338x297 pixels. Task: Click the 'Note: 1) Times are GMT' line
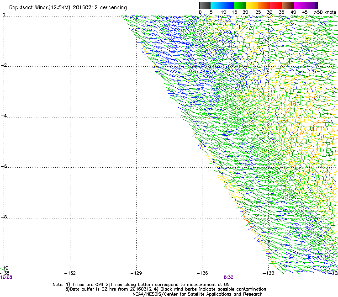(x=141, y=285)
